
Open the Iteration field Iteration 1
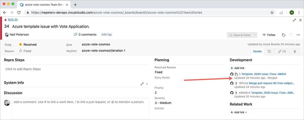103,51
